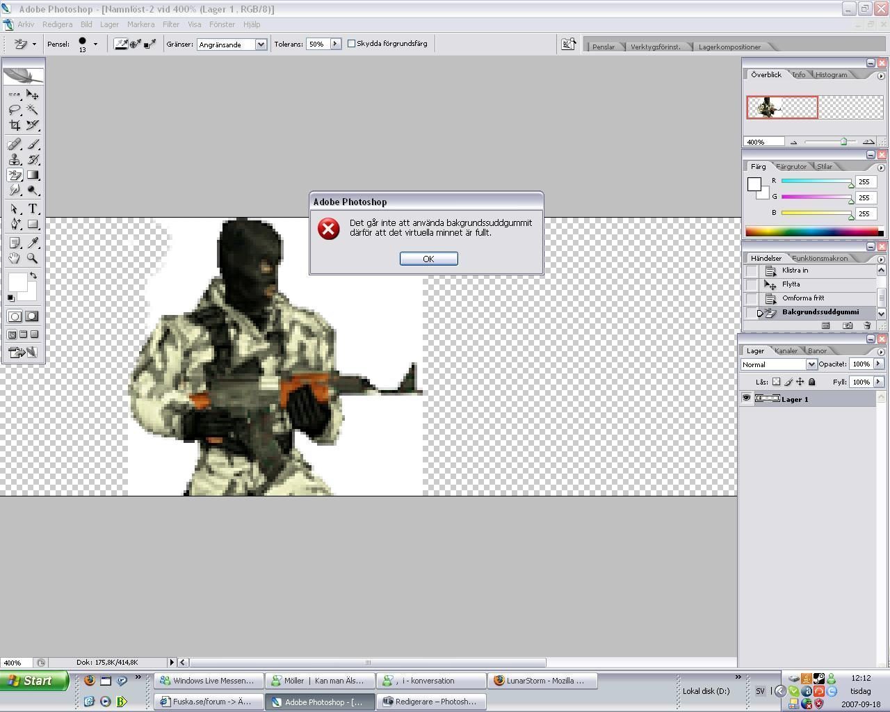890x712 pixels.
Task: Switch to Quick Mask mode
Action: [x=32, y=316]
